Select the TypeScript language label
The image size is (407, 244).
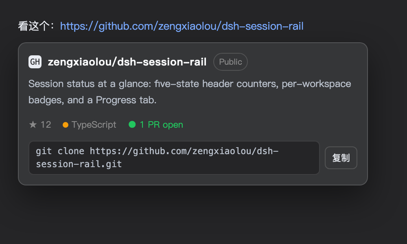coord(94,125)
